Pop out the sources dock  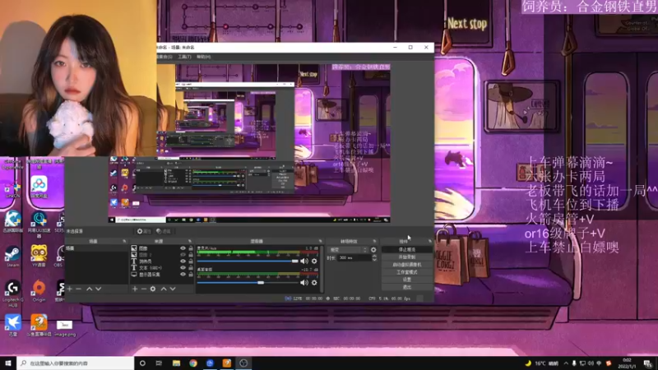tap(190, 241)
